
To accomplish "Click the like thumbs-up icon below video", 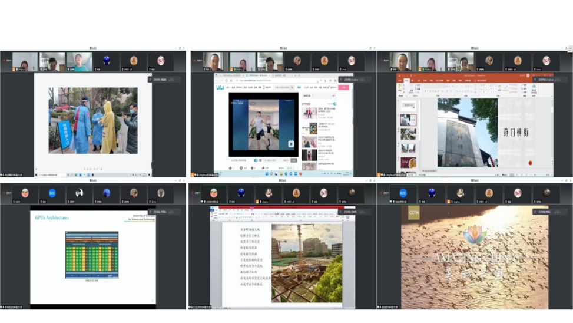I will [231, 167].
